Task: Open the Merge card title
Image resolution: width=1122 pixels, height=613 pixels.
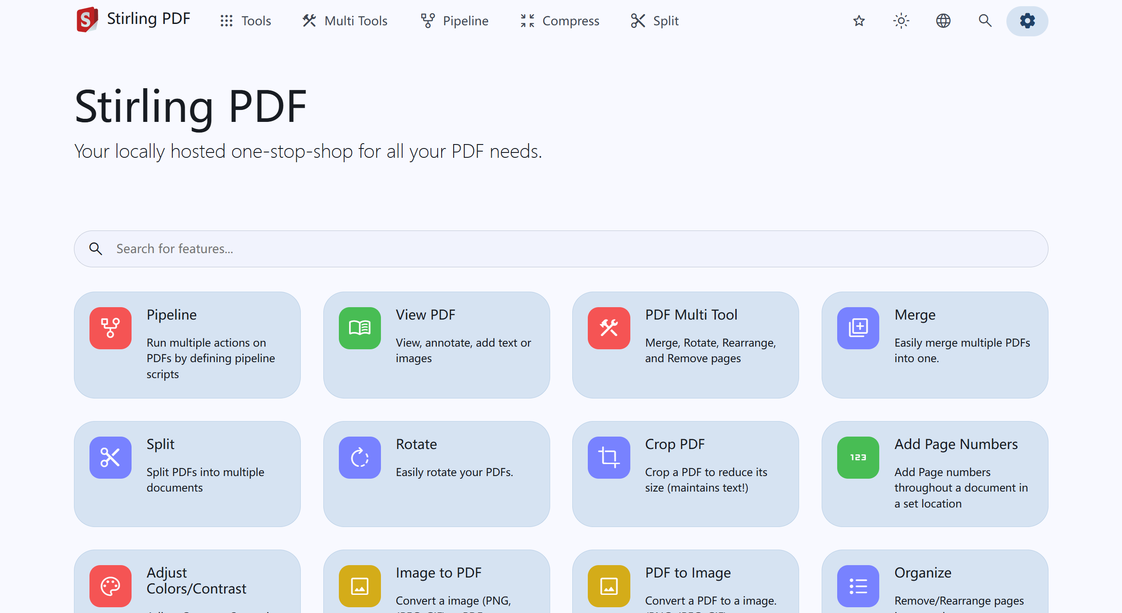Action: 915,315
